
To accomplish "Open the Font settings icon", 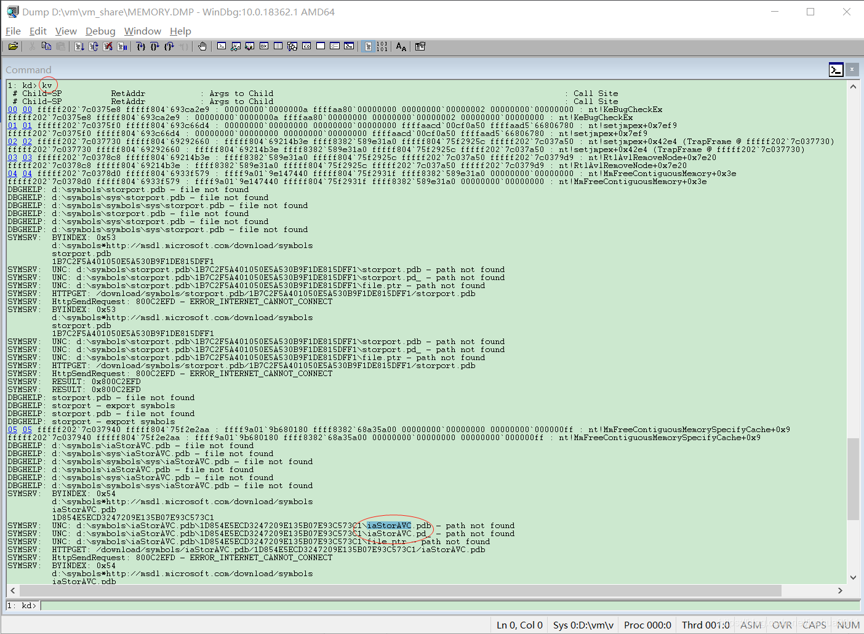I will pyautogui.click(x=401, y=46).
